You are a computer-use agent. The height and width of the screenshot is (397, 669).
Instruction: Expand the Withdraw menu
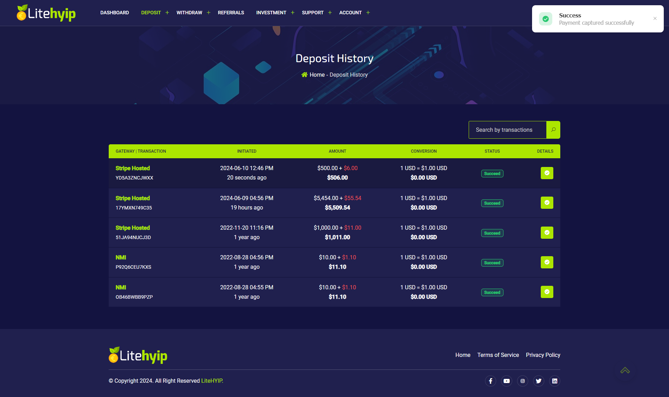tap(208, 13)
